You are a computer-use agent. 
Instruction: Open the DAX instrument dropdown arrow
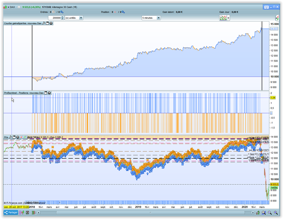coord(9,7)
